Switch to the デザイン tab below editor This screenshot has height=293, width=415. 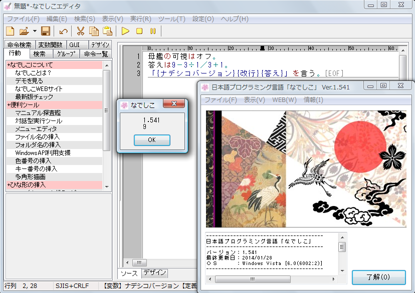[x=154, y=272]
